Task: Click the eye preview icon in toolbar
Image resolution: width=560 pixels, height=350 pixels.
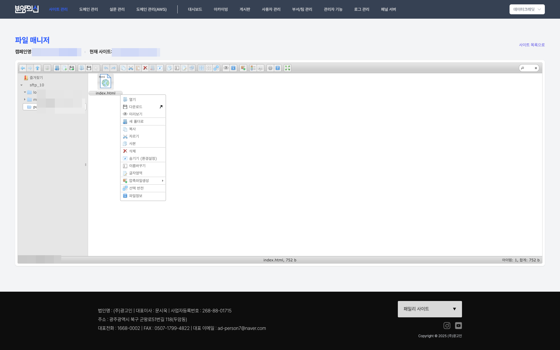Action: [226, 68]
